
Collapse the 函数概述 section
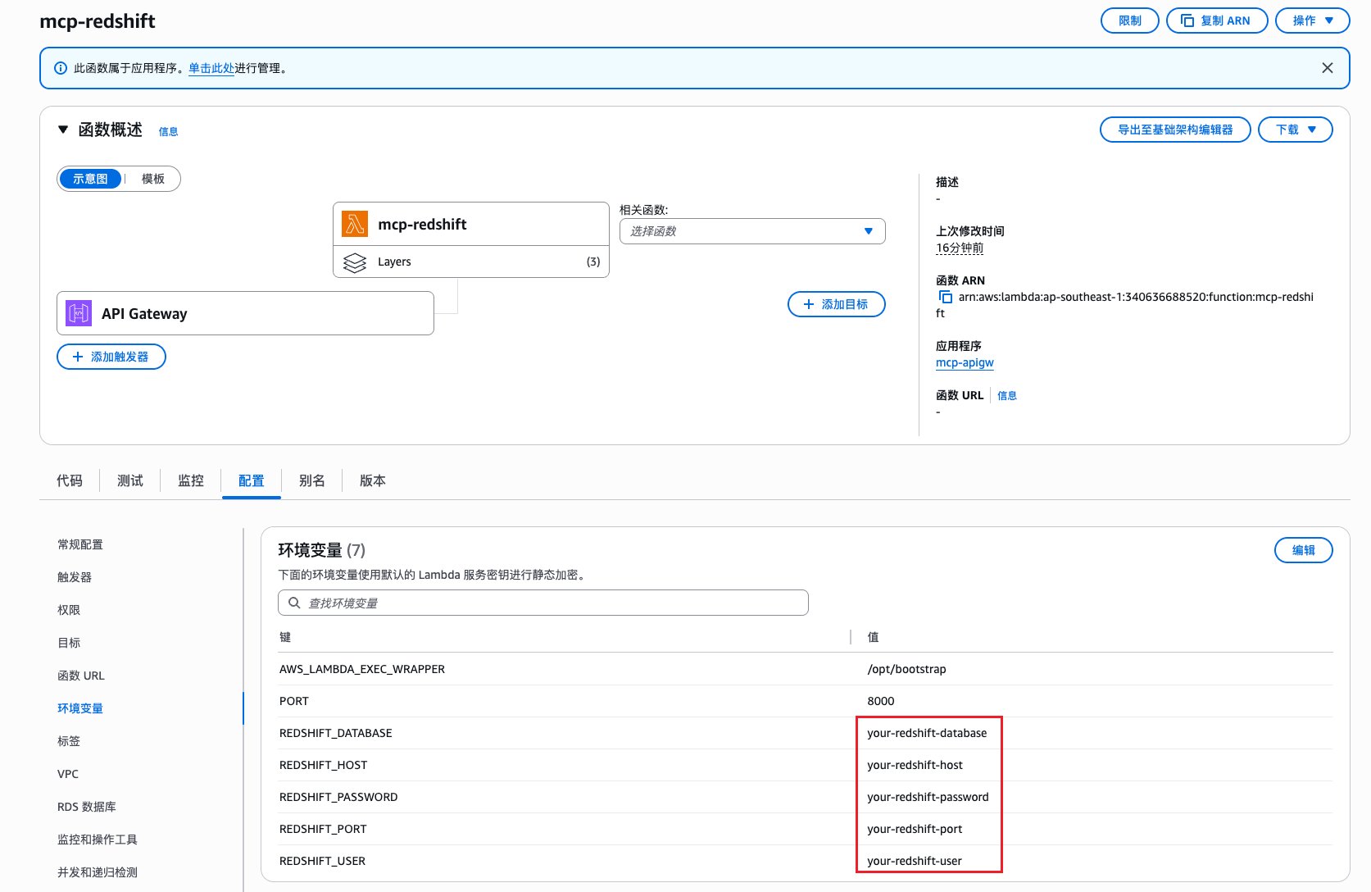[63, 130]
